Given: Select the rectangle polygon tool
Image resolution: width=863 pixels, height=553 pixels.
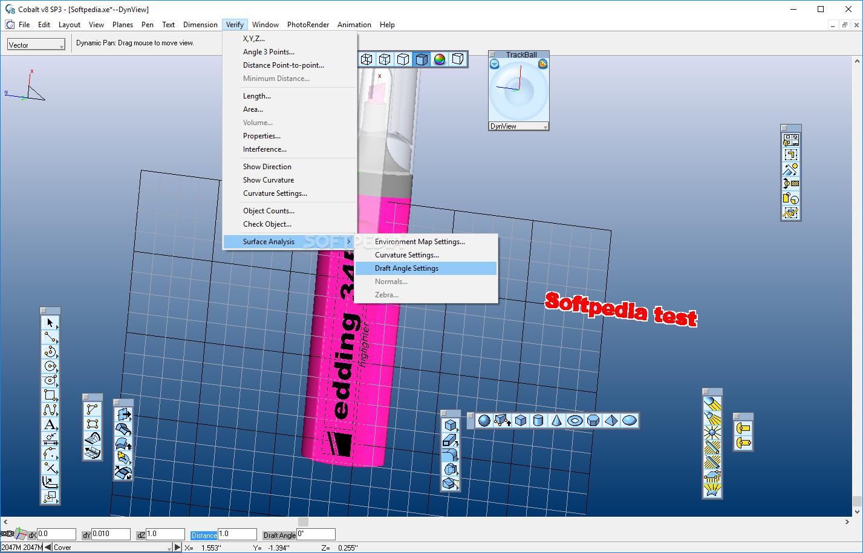Looking at the screenshot, I should tap(50, 395).
